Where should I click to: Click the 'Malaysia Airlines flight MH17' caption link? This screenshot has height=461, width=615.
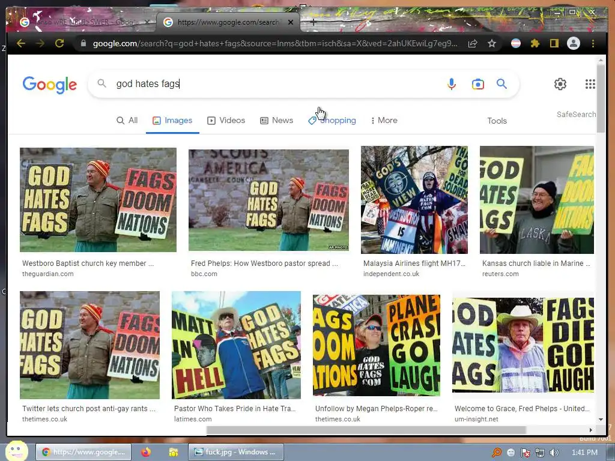pyautogui.click(x=414, y=264)
